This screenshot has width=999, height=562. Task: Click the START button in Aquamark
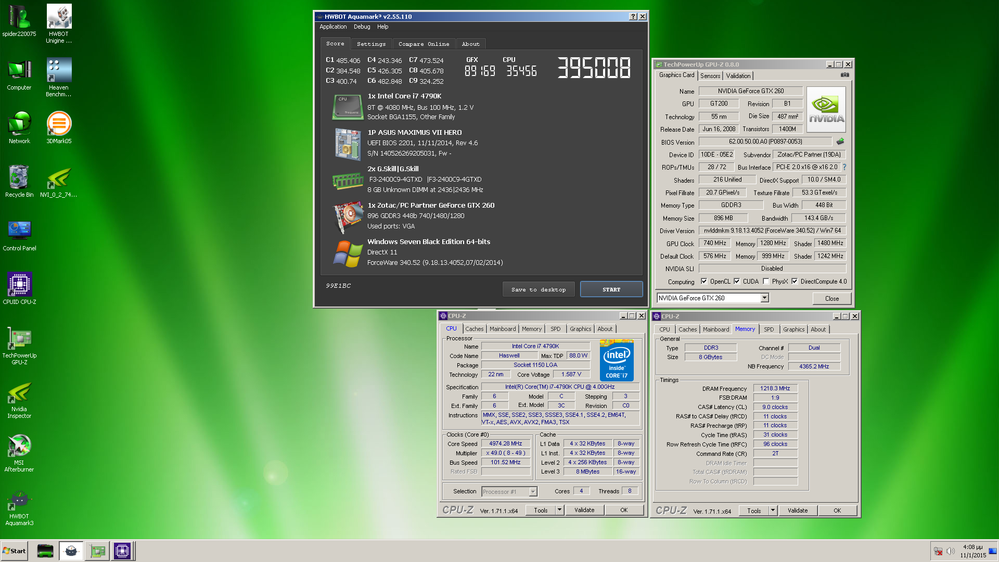[x=611, y=289]
